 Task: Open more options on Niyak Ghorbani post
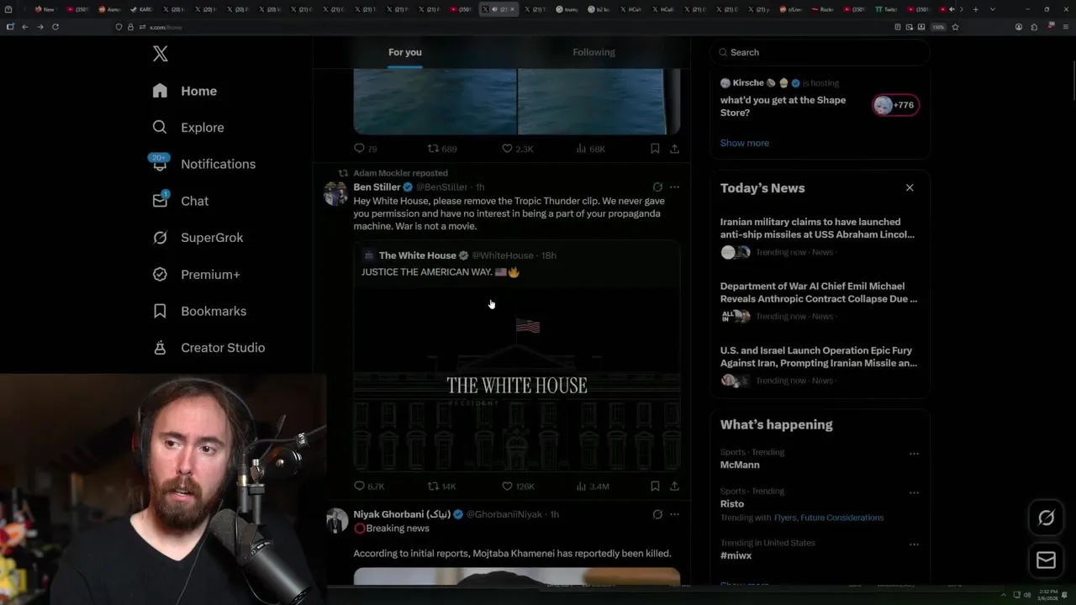[x=674, y=514]
